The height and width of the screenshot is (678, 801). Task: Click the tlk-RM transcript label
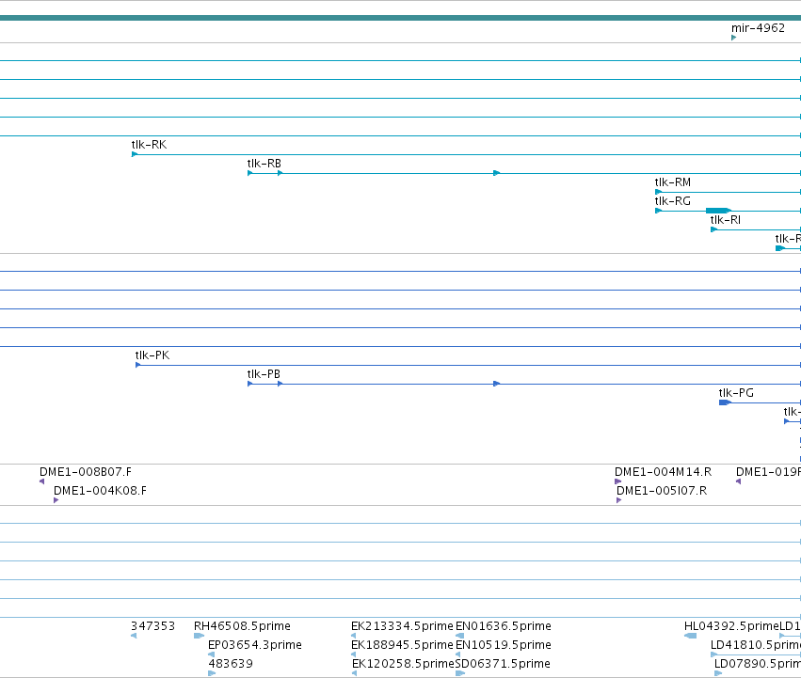672,182
